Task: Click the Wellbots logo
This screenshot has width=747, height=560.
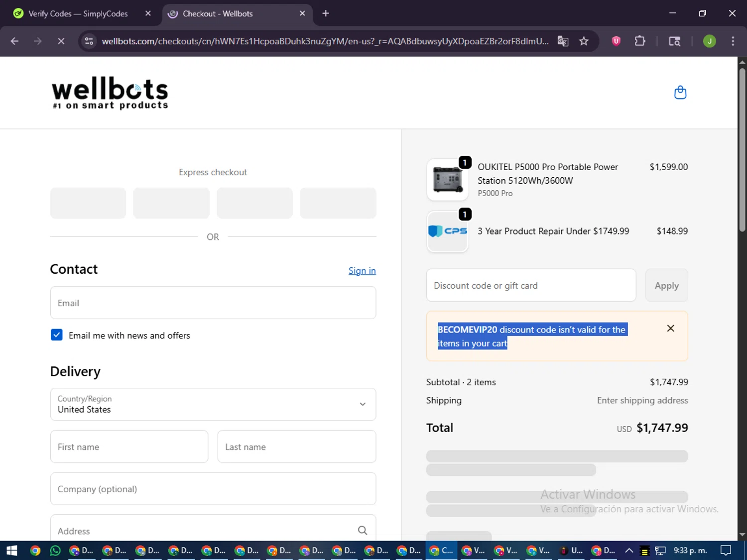Action: point(110,93)
